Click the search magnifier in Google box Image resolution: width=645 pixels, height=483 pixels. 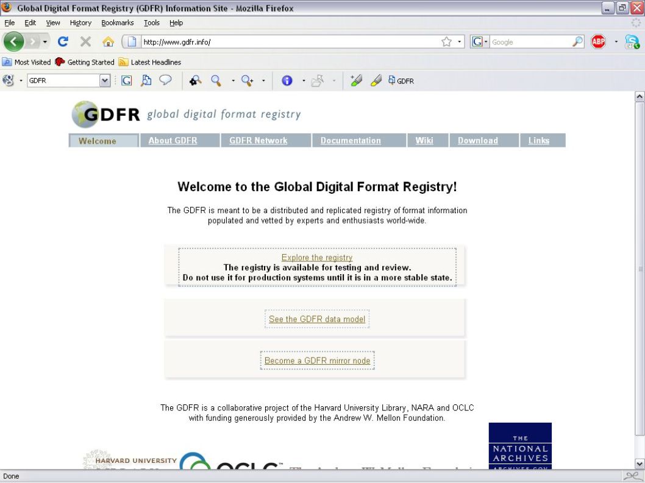coord(577,41)
